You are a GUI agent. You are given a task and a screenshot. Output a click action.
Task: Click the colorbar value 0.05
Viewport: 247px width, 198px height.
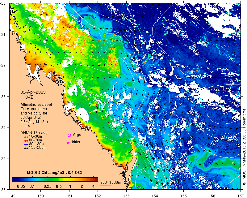(x=21, y=187)
